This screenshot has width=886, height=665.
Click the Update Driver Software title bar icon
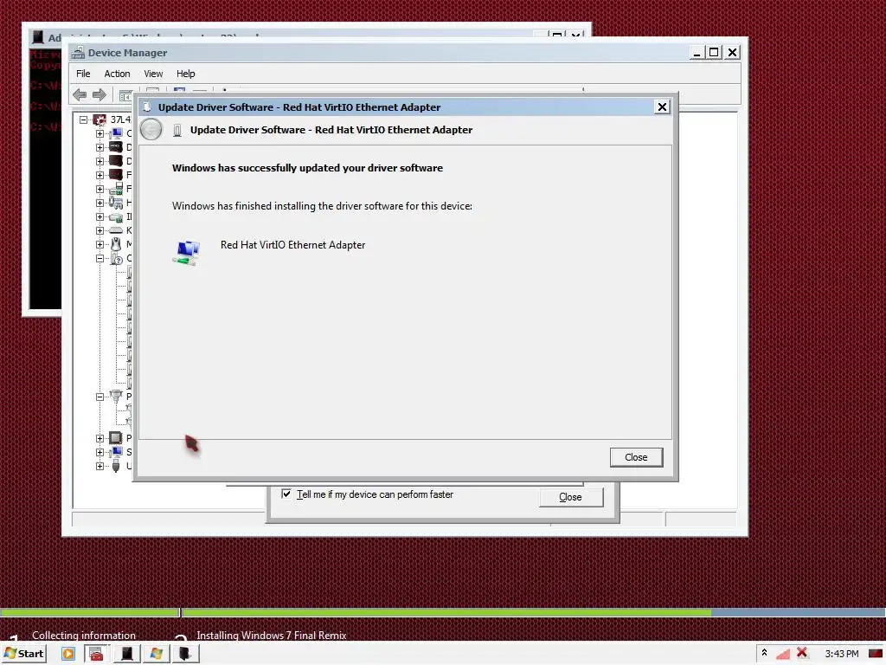(x=147, y=107)
